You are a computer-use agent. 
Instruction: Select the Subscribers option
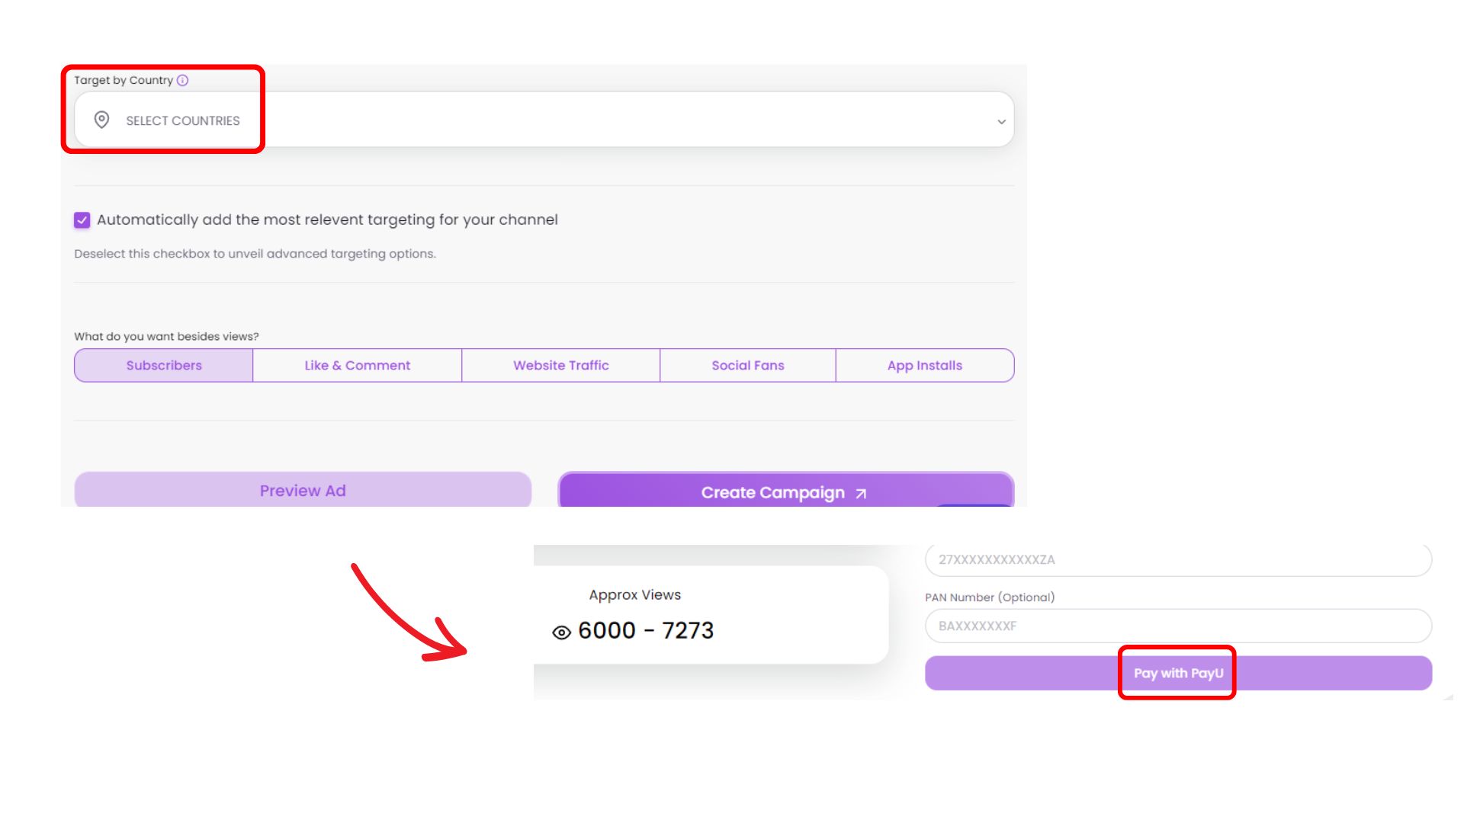coord(164,366)
